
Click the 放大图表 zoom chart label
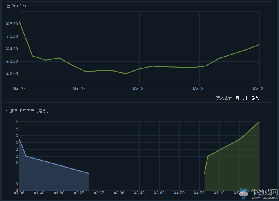(x=224, y=98)
